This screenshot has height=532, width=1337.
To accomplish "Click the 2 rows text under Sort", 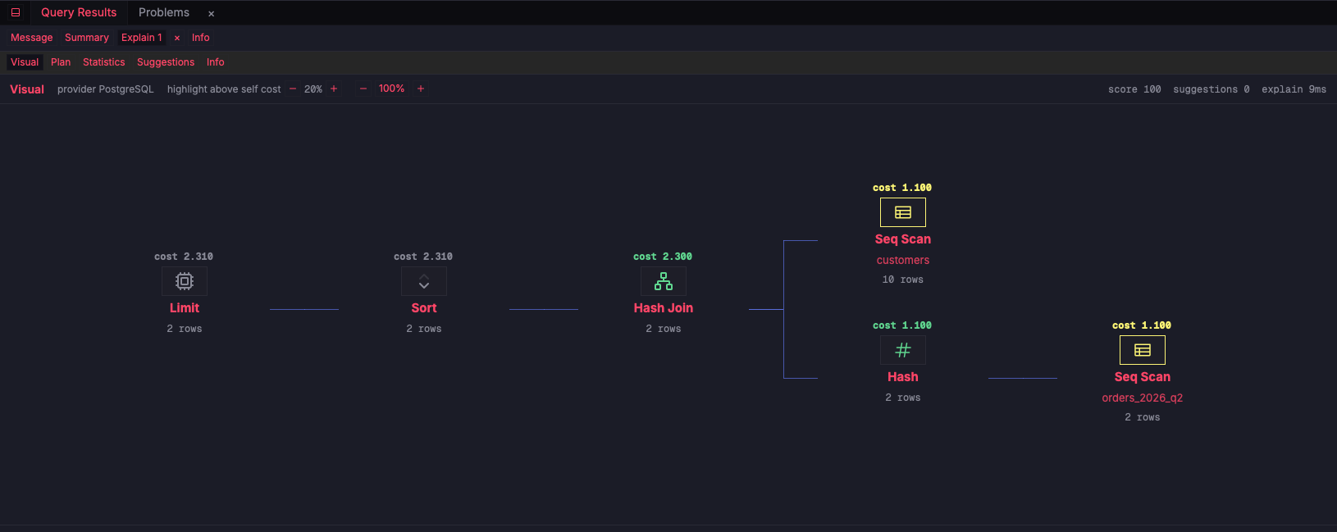I will tap(424, 329).
